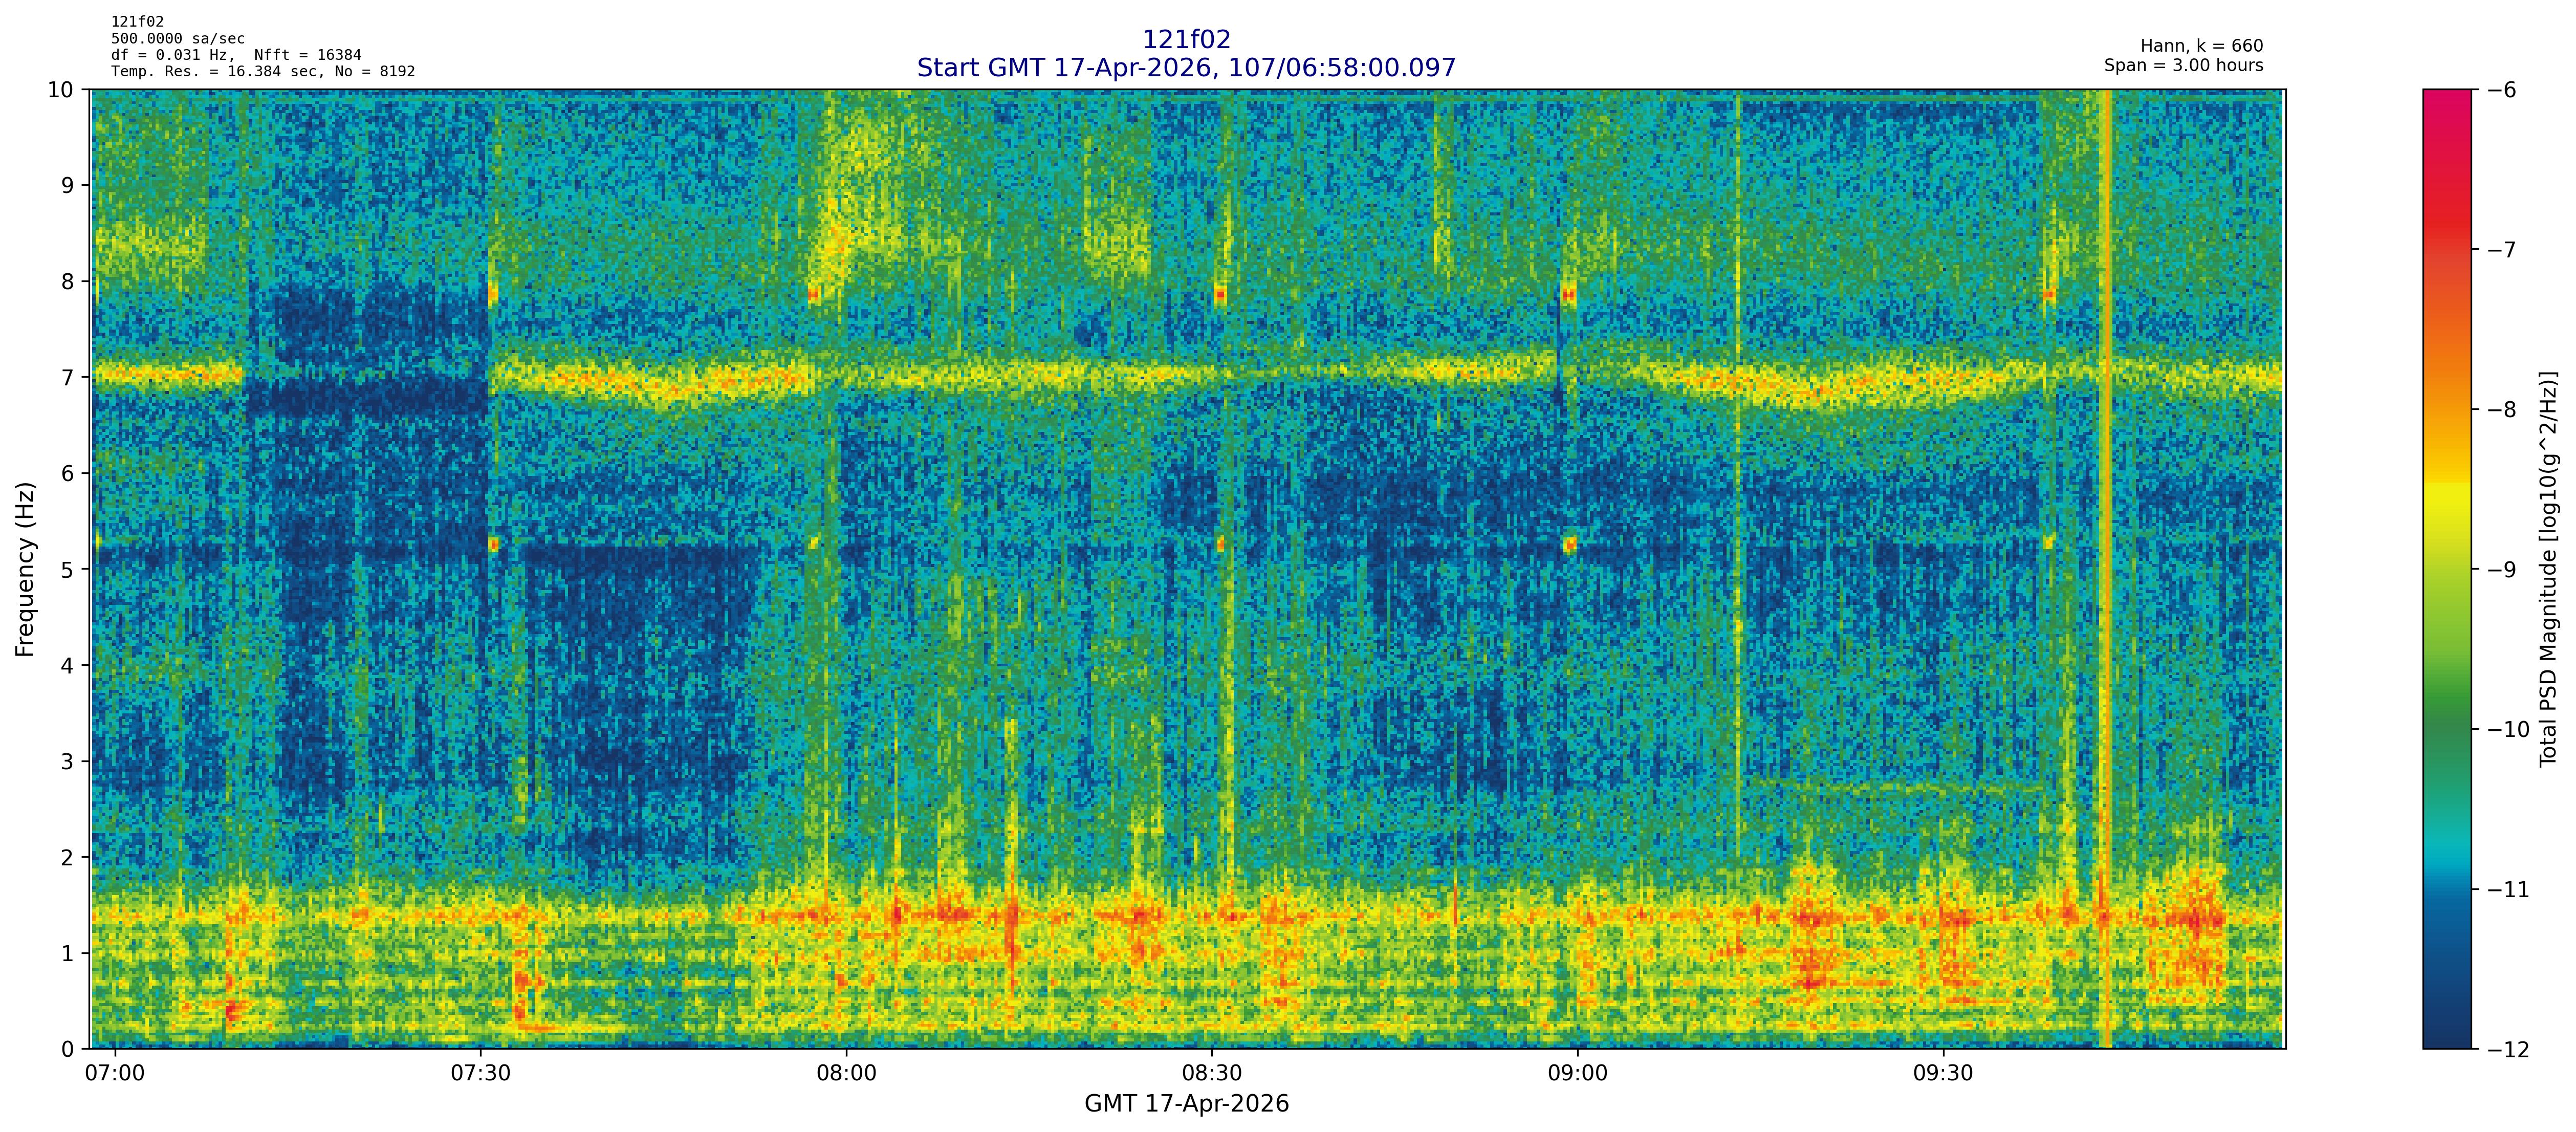Screen dimensions: 2576x1132
Task: Click the 7 Hz frequency tick label
Action: pos(67,377)
